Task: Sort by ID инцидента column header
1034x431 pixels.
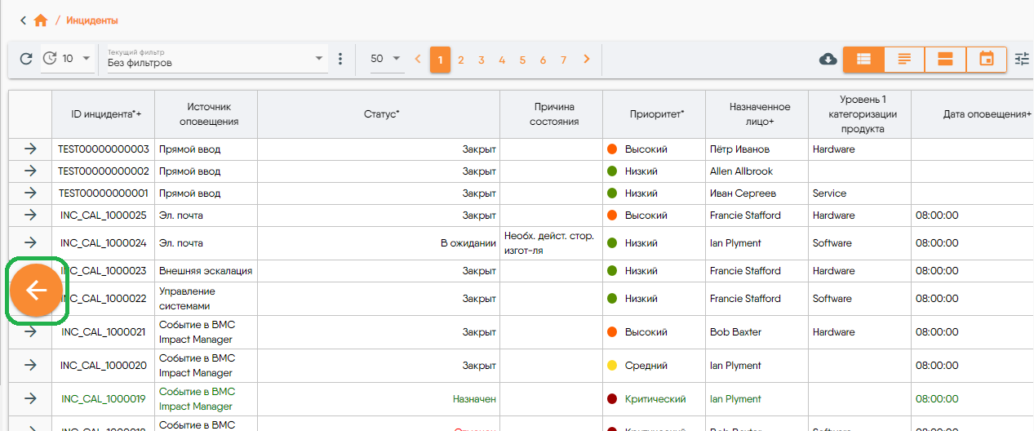Action: coord(104,114)
